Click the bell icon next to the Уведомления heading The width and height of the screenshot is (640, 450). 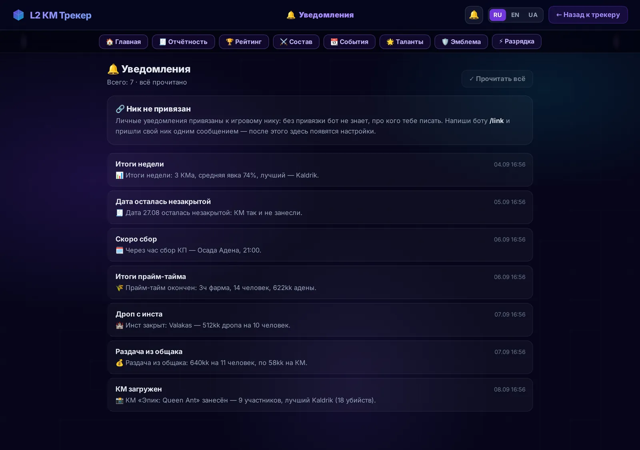coord(113,69)
